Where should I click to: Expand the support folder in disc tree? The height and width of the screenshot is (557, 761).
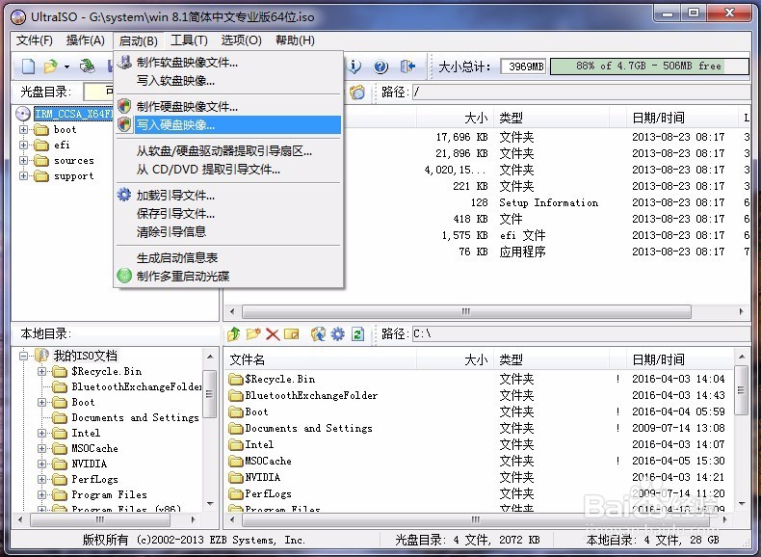pyautogui.click(x=23, y=175)
